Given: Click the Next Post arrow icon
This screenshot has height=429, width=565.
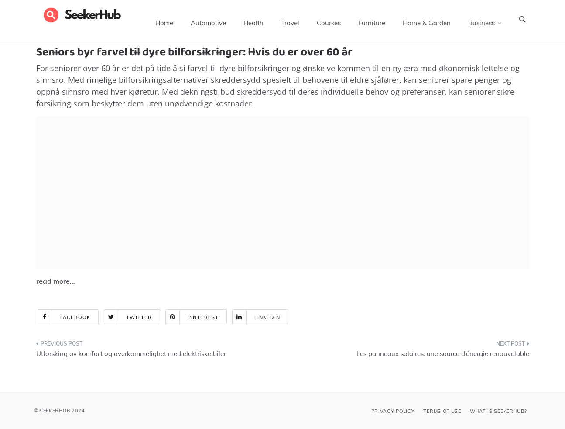Looking at the screenshot, I should click(x=528, y=344).
